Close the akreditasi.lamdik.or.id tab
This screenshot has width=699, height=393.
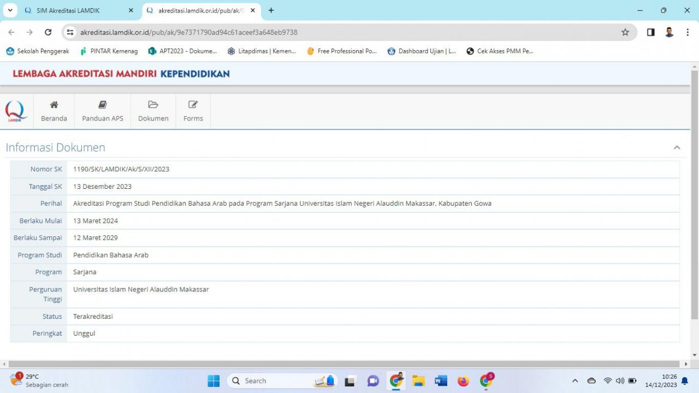pyautogui.click(x=252, y=10)
